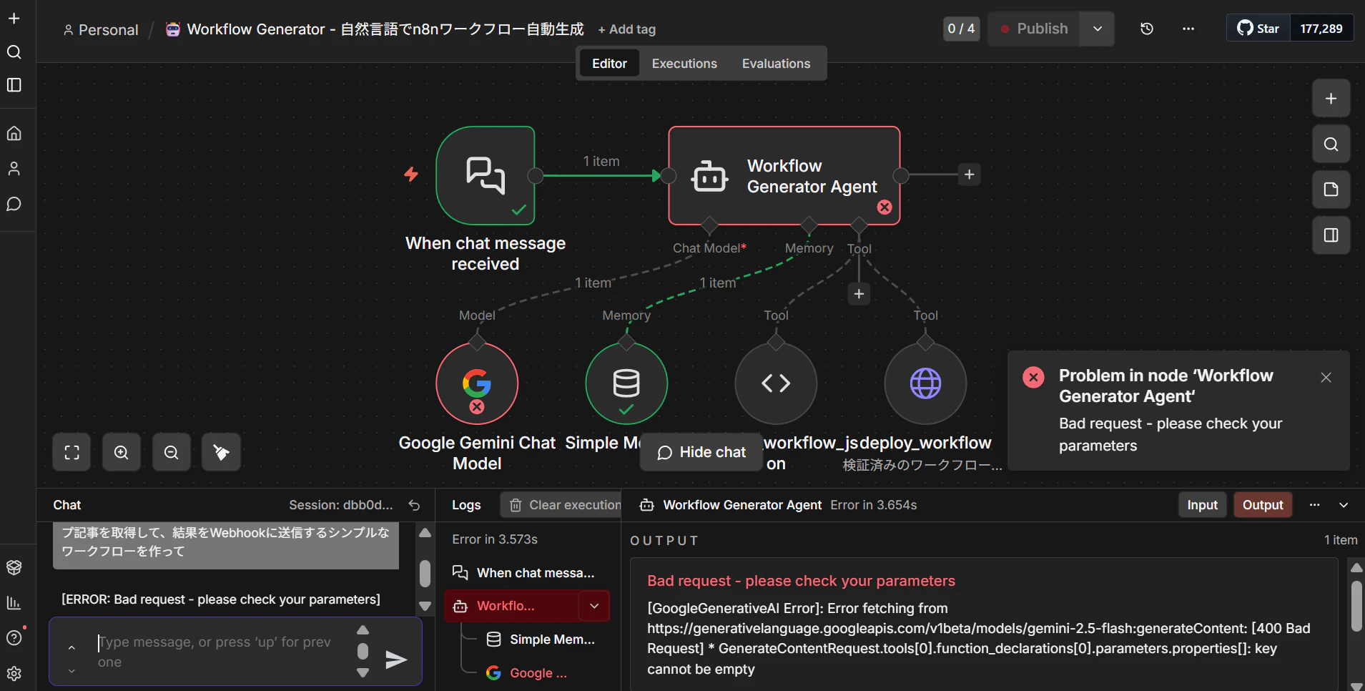Open the Templates section in sidebar
The width and height of the screenshot is (1365, 691).
pos(14,567)
